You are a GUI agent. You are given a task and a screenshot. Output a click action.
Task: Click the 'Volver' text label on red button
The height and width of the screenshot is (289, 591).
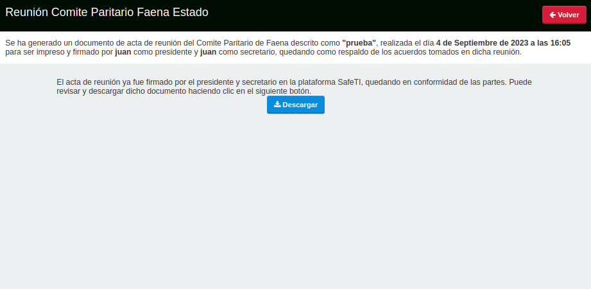click(569, 15)
